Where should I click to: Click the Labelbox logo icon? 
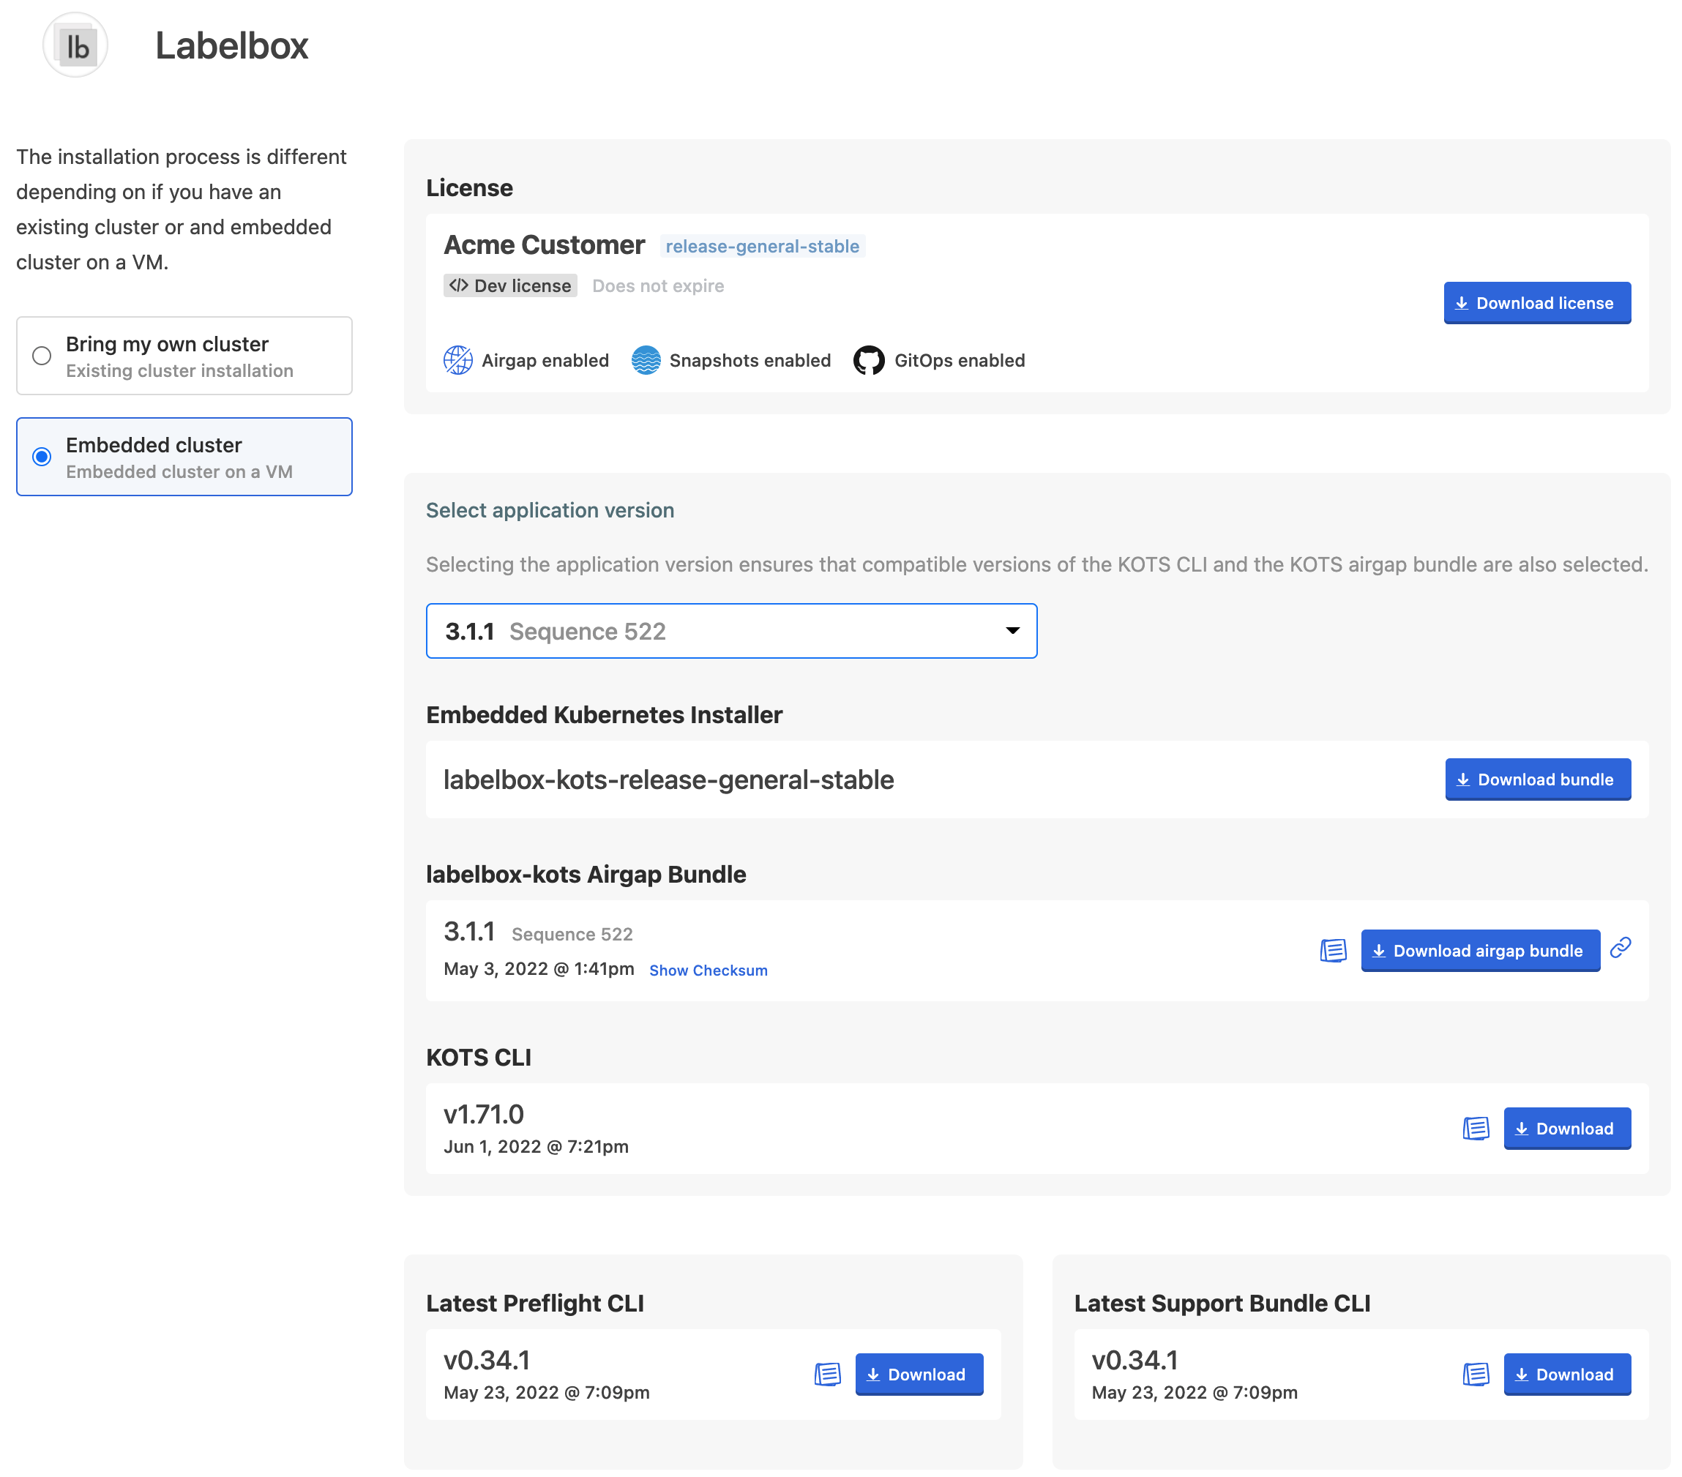(x=75, y=45)
